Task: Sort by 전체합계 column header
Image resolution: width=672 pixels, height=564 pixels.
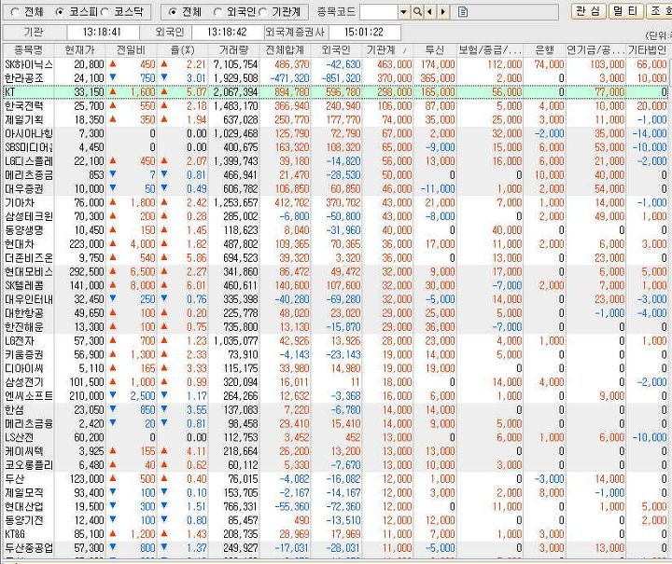Action: coord(285,50)
